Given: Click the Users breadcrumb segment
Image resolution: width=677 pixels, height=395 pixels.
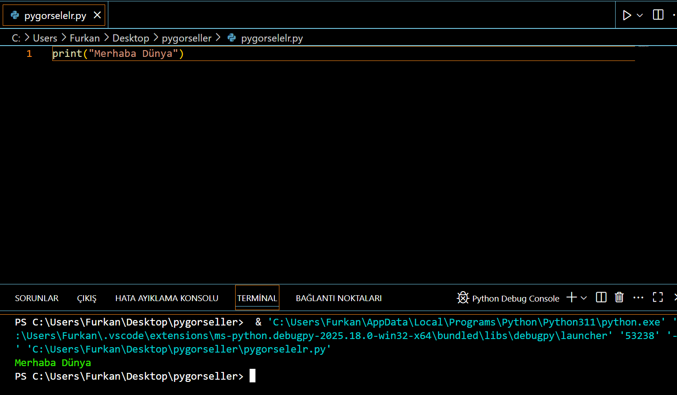Looking at the screenshot, I should 45,38.
